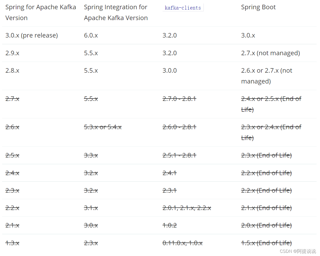Select the struck-through 2.3.1 kafka-clients cell
This screenshot has width=320, height=256.
point(170,190)
